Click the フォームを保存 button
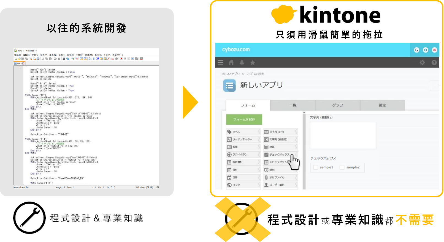This screenshot has width=444, height=242. tap(244, 120)
